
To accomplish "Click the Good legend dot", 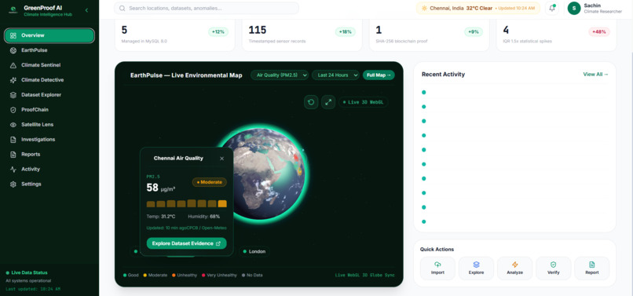I will tap(125, 276).
